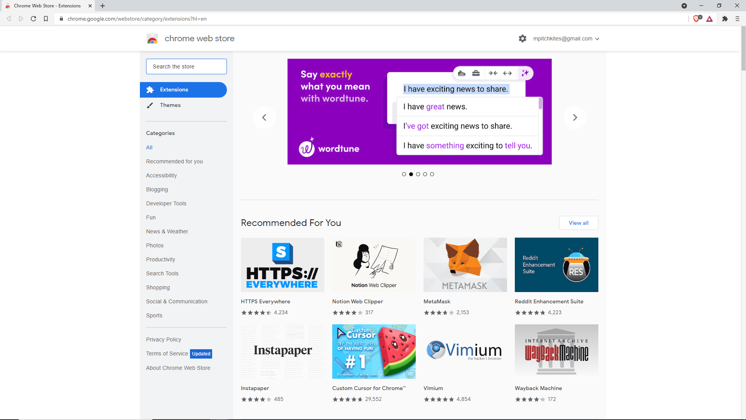
Task: Open the Search Tools category
Action: coord(162,273)
